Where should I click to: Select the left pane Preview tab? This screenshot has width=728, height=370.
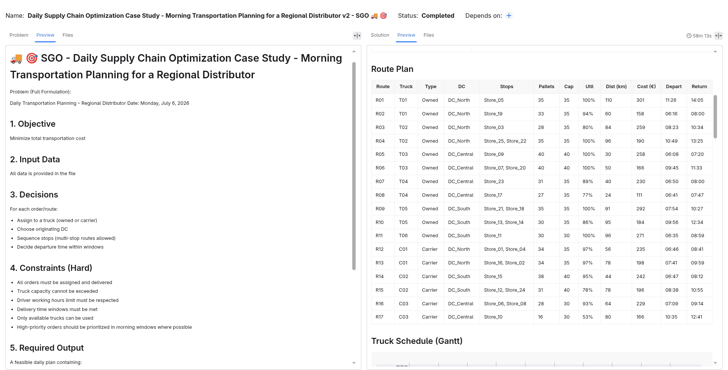click(x=45, y=35)
